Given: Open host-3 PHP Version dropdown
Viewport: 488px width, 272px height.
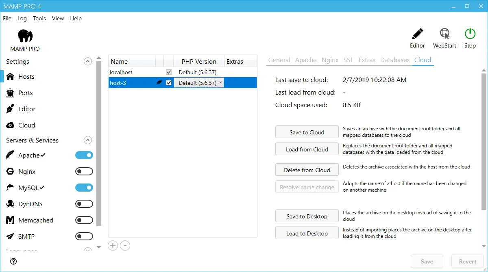Looking at the screenshot, I should click(x=199, y=82).
